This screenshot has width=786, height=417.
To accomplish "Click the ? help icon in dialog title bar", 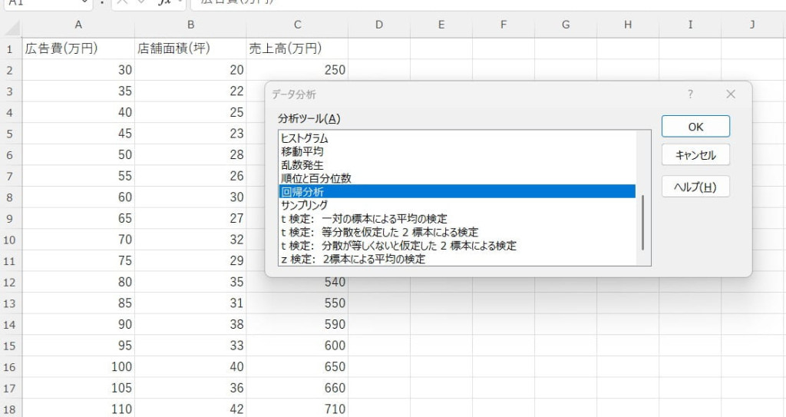I will 690,94.
